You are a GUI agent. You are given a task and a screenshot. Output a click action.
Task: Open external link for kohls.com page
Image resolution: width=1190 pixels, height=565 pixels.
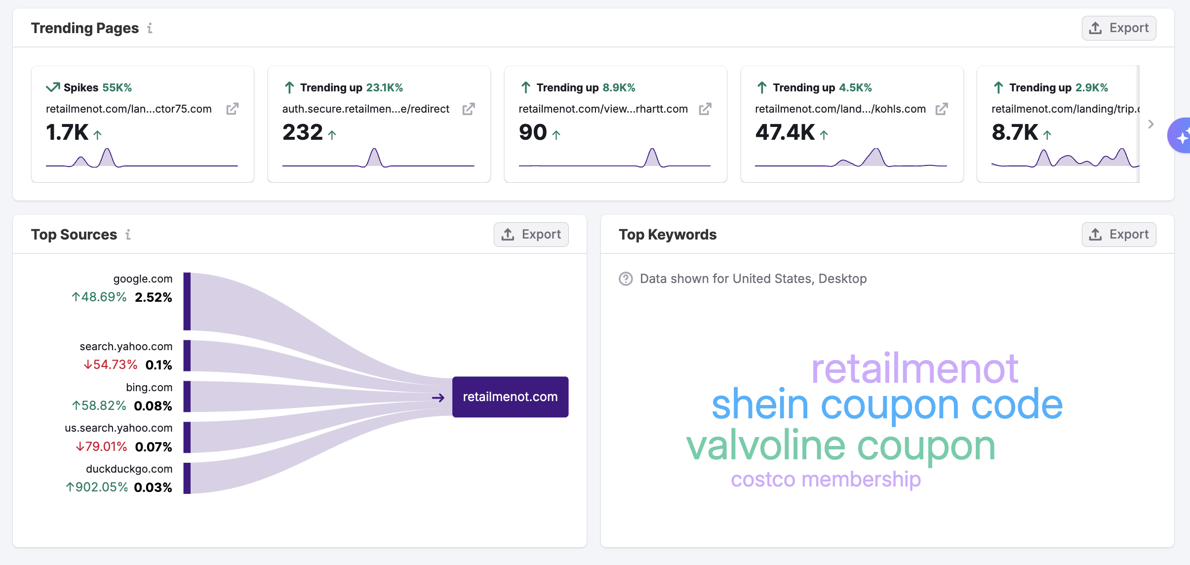tap(941, 109)
